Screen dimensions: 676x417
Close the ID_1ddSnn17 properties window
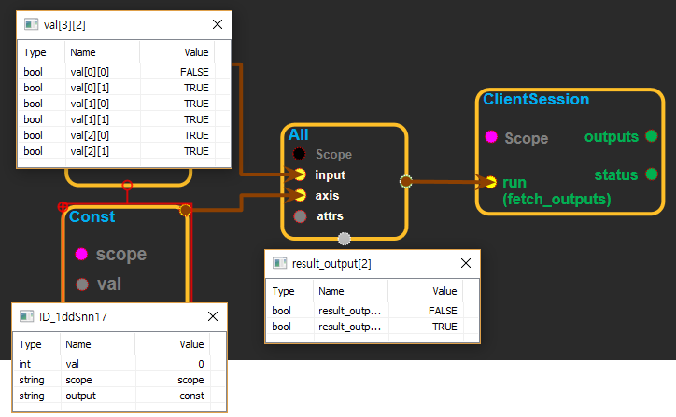pyautogui.click(x=212, y=316)
